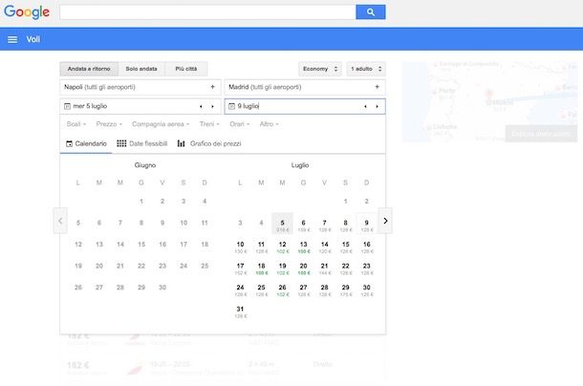Select July 27 in the calendar
583x386 pixels.
pyautogui.click(x=303, y=289)
